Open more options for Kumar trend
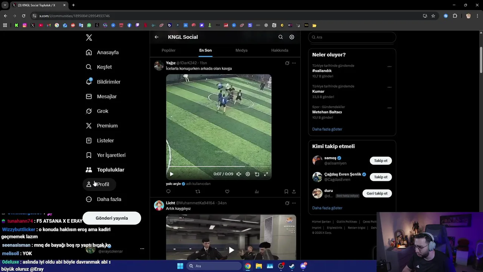This screenshot has width=483, height=272. pos(389,87)
